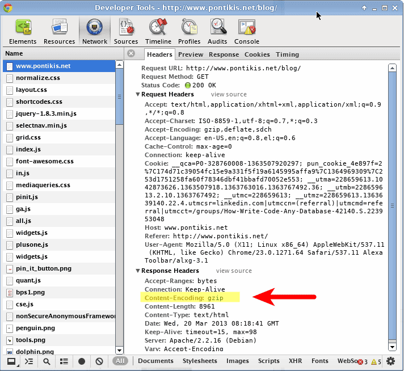Click Server Apache/2.2.16 header line
Viewport: 404px width, 371px height.
(201, 340)
